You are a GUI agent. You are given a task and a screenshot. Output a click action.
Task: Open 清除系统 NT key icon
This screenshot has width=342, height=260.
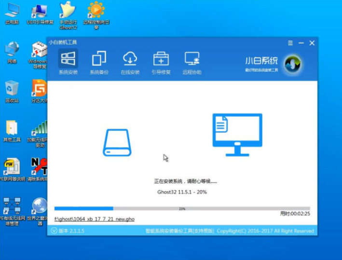coord(38,170)
